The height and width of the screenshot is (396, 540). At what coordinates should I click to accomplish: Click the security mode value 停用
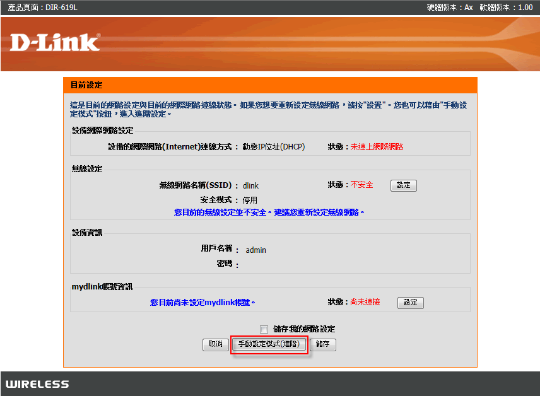coord(250,200)
